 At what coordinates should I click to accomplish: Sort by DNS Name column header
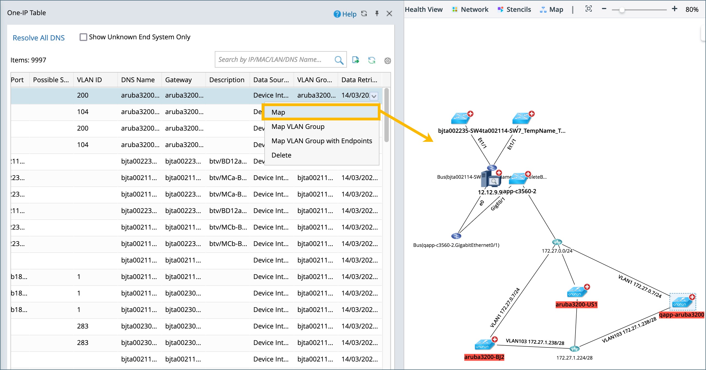(139, 80)
